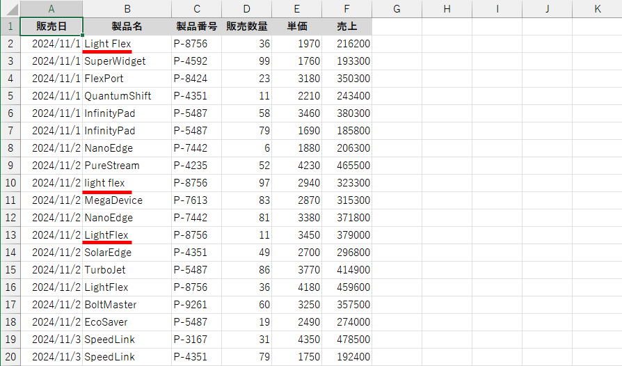The height and width of the screenshot is (366, 622).
Task: Click the 販売数量 header cell
Action: click(247, 26)
